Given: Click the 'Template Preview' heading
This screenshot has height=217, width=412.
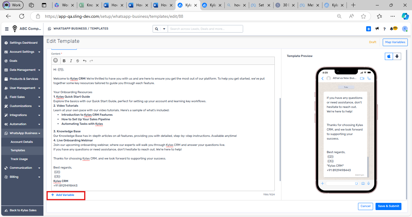Looking at the screenshot, I should tap(299, 56).
